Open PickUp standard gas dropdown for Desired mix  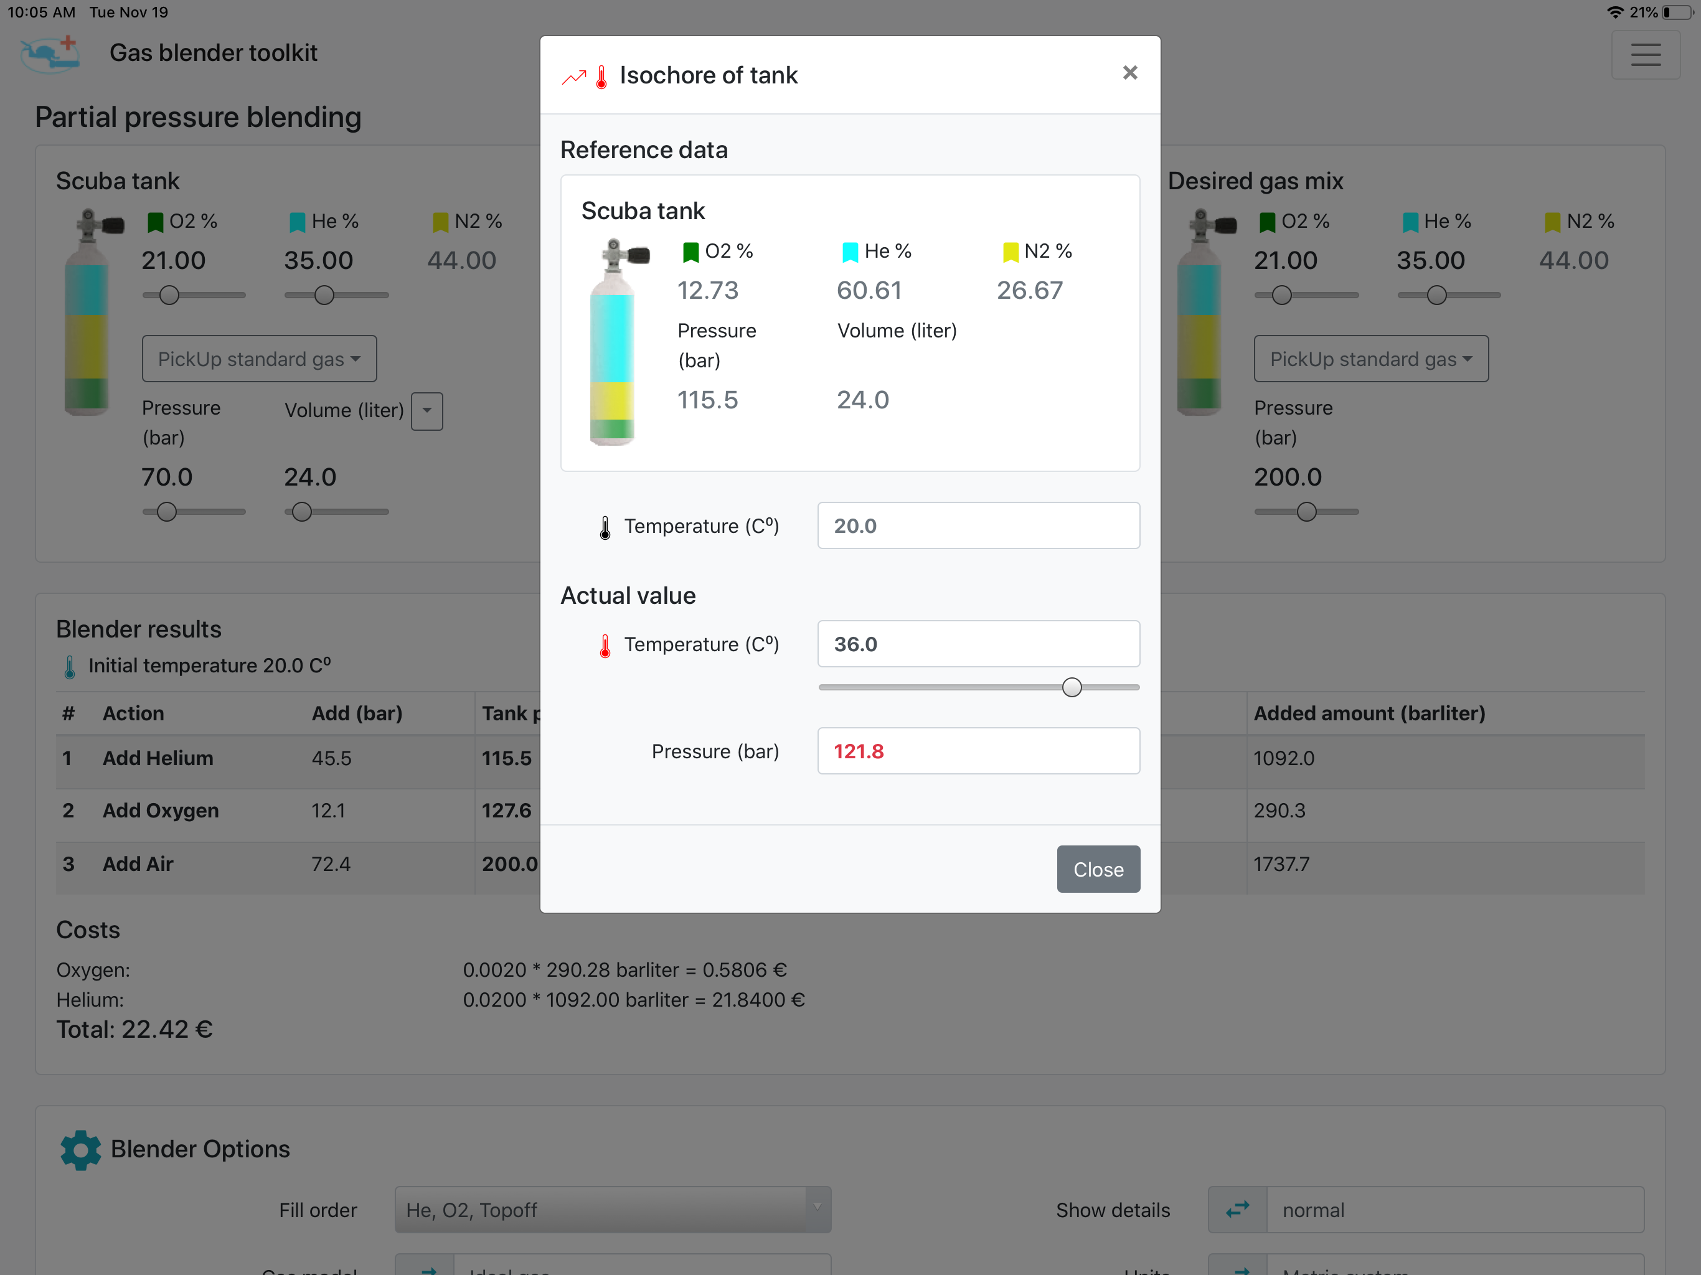(x=1370, y=359)
